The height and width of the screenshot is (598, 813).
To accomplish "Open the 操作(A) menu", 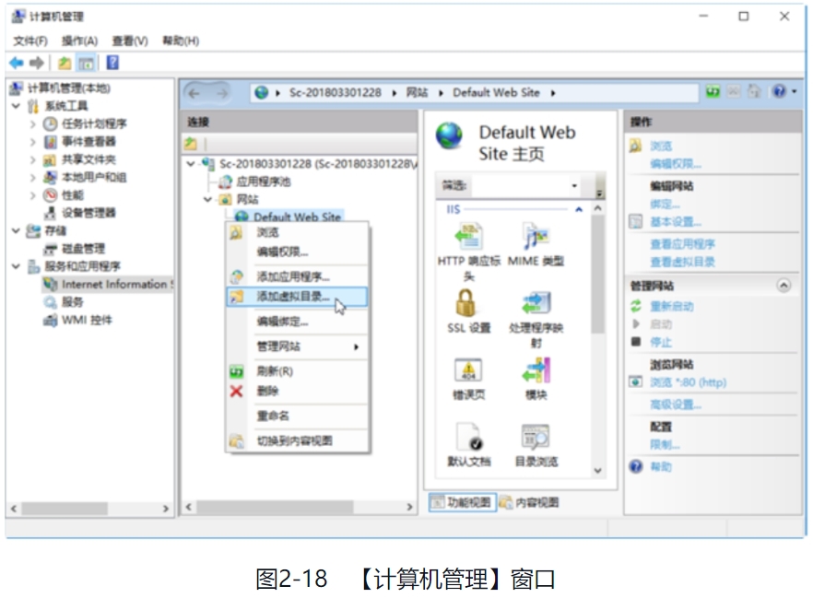I will (79, 41).
